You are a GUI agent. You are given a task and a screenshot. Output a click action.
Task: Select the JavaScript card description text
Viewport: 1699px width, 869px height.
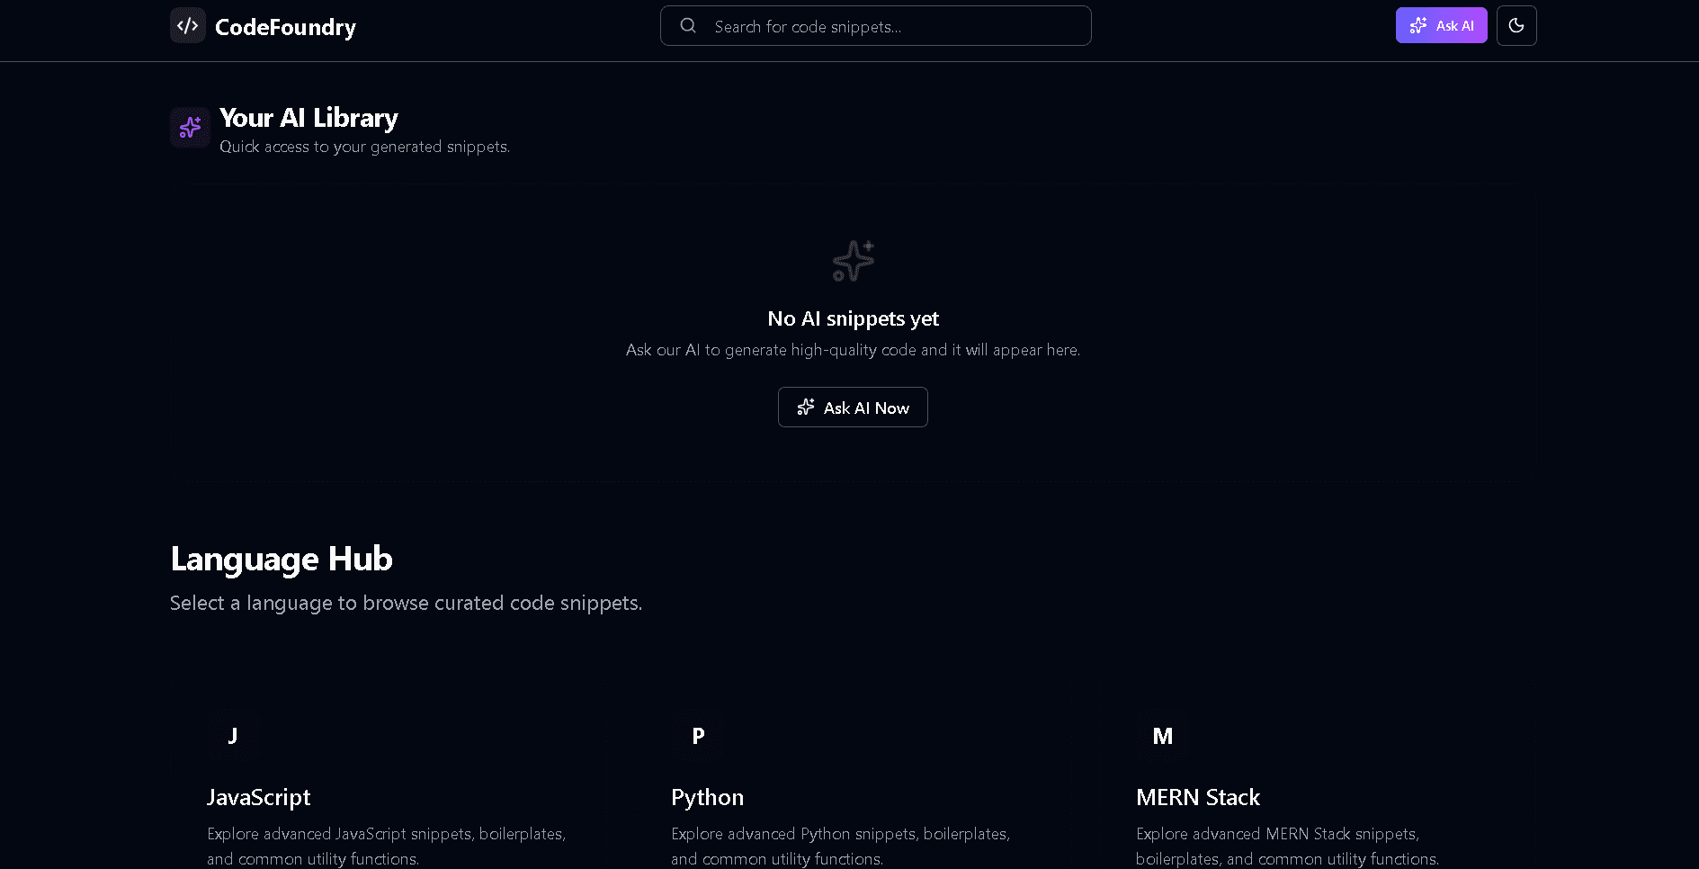pos(386,846)
